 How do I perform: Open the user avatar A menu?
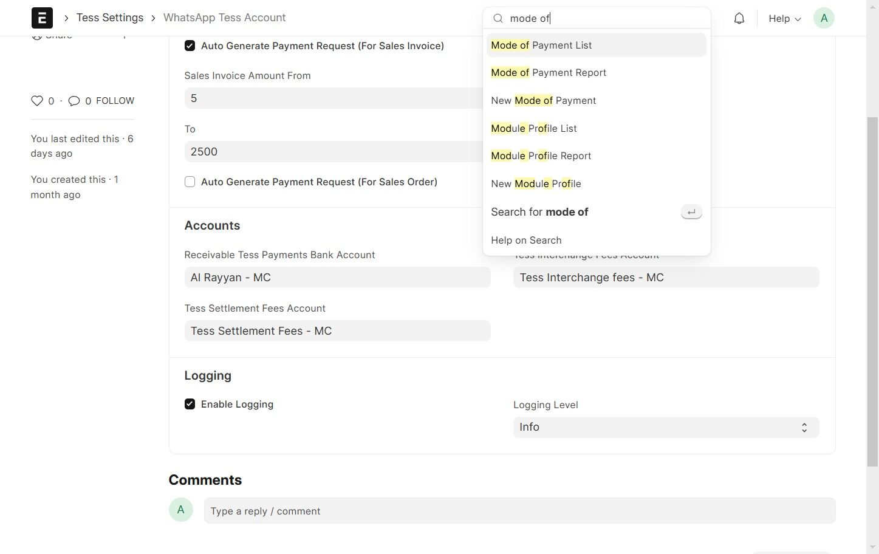824,18
